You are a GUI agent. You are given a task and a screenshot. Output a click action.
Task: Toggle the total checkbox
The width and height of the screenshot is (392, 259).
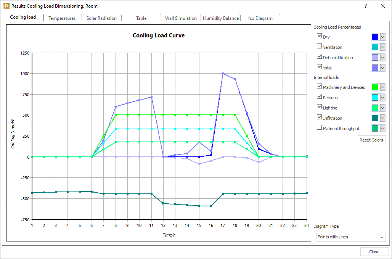[319, 67]
